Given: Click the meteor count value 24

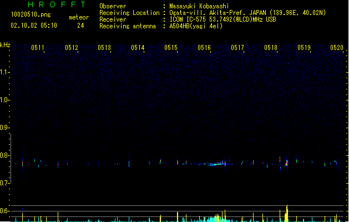Looking at the screenshot, I should (x=80, y=26).
